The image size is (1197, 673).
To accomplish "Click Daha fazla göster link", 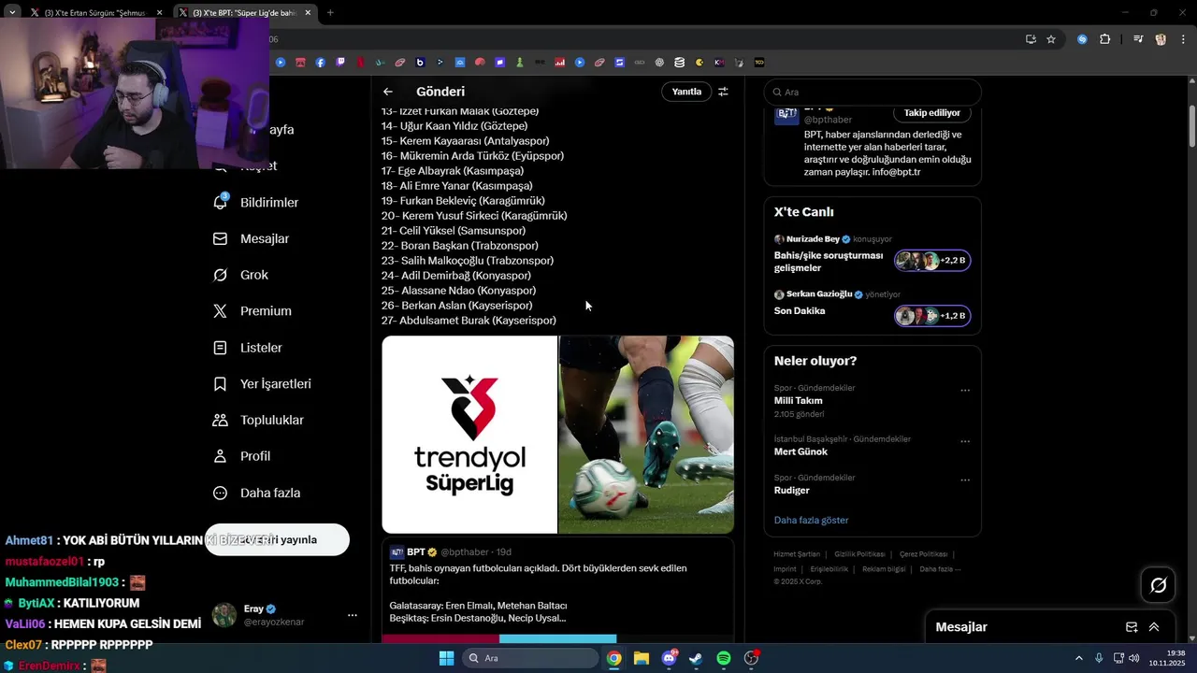I will [x=811, y=520].
